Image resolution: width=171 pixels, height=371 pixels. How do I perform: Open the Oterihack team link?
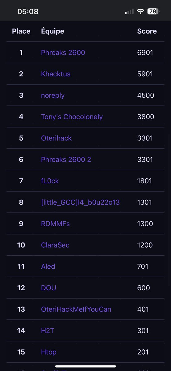tap(56, 138)
